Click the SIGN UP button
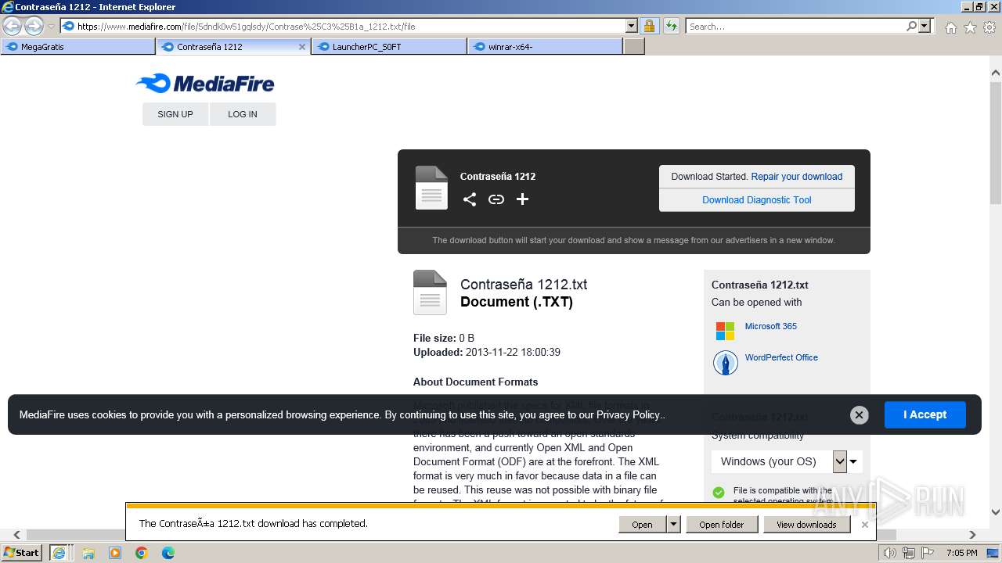 coord(175,114)
